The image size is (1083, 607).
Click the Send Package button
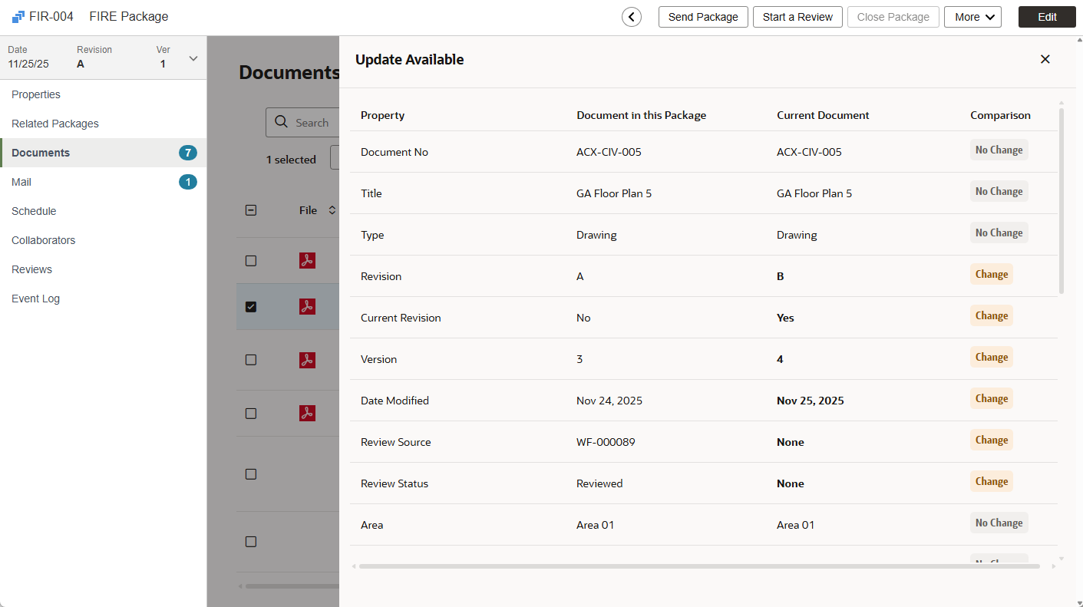(x=702, y=17)
